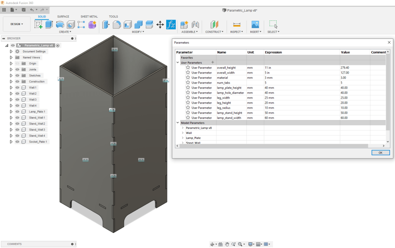Show the hidden Origin folder

(x=17, y=64)
